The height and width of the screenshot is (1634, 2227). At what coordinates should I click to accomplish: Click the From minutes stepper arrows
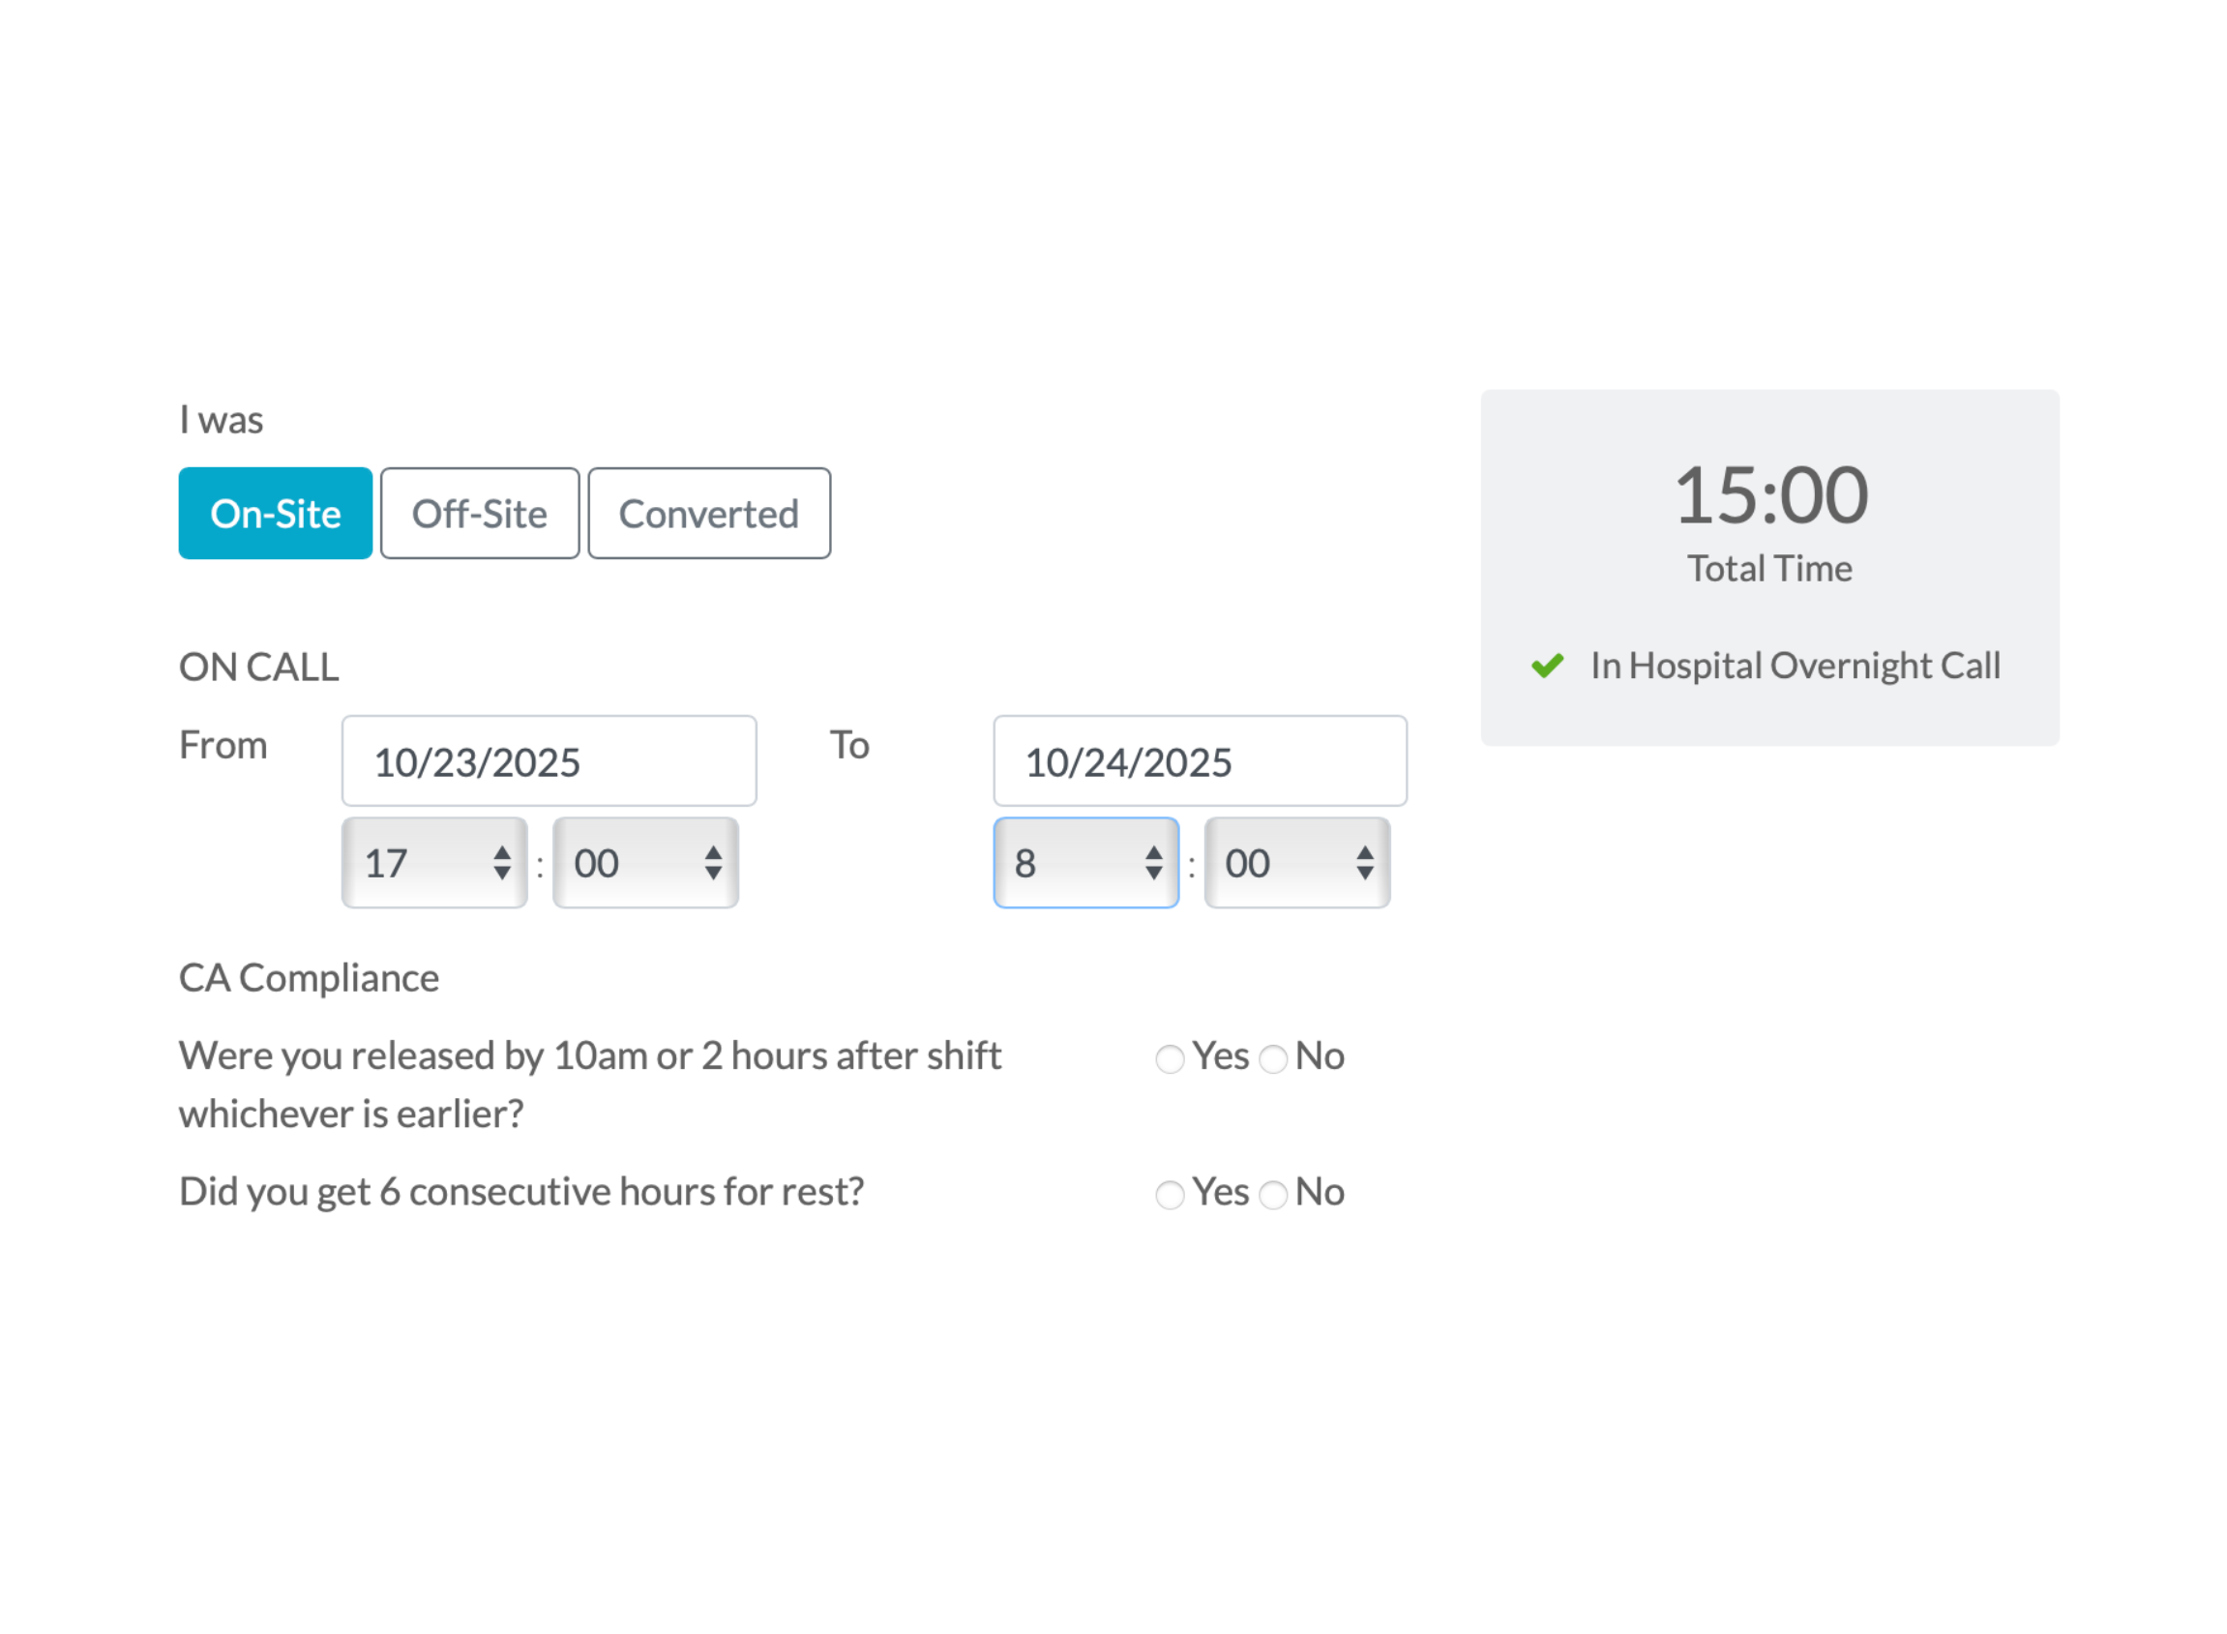pos(713,863)
